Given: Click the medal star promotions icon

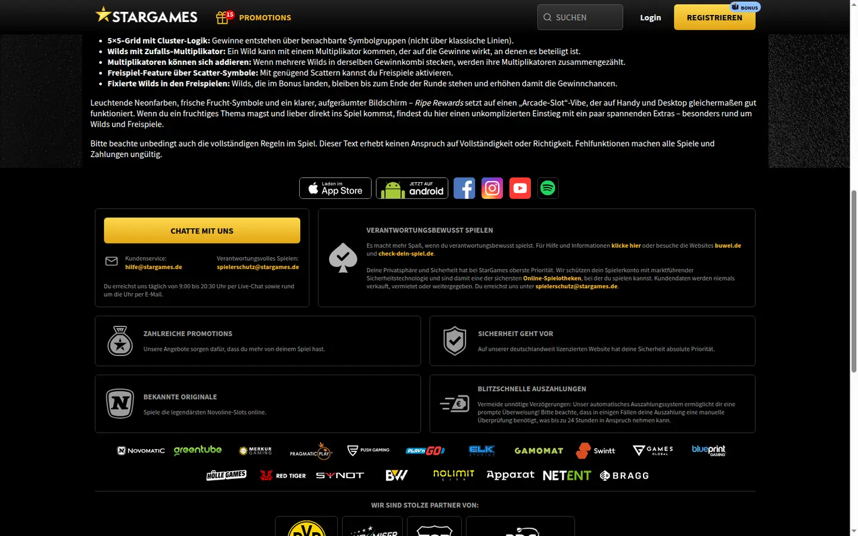Looking at the screenshot, I should tap(120, 341).
